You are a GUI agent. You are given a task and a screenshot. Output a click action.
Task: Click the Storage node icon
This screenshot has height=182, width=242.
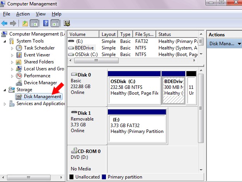click(12, 90)
